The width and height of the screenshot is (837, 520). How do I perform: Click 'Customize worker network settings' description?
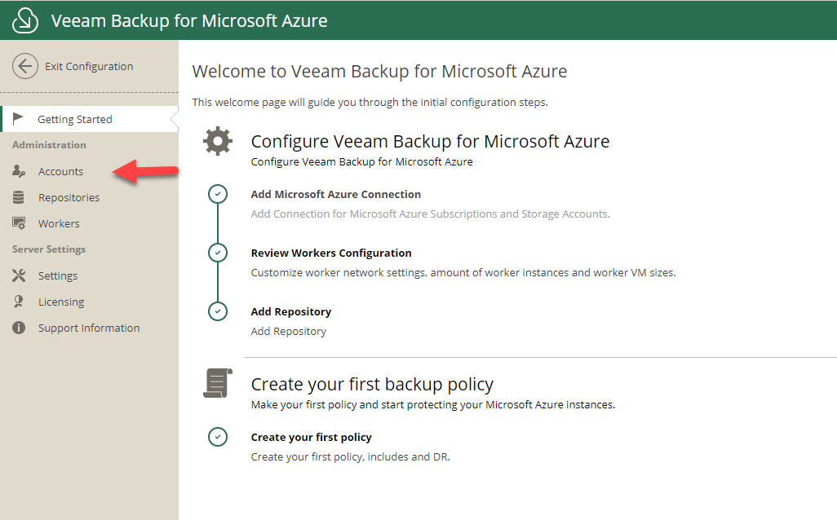point(463,272)
